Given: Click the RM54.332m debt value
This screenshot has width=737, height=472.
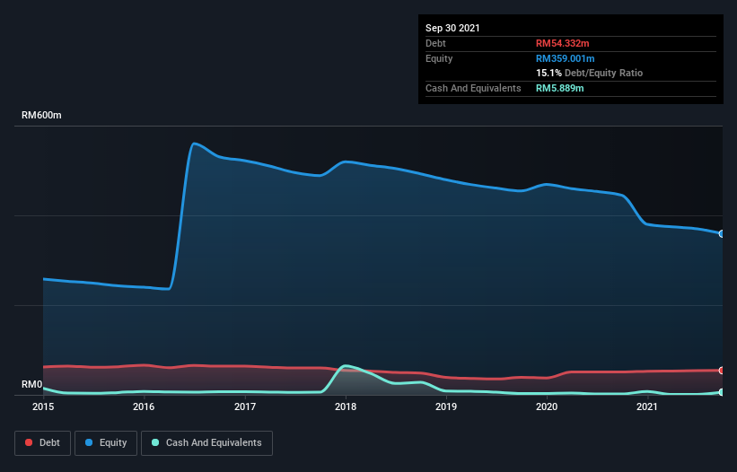Looking at the screenshot, I should [563, 43].
